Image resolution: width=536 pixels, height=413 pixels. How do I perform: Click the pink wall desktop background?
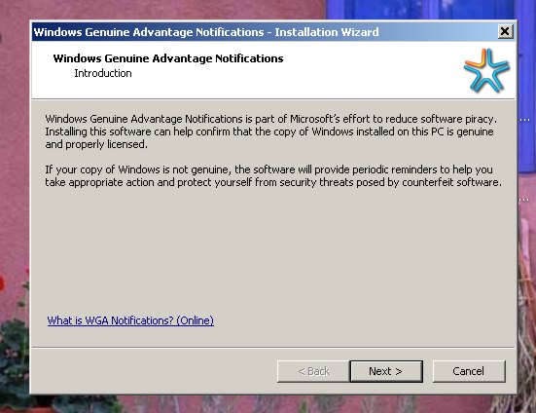coord(15,154)
